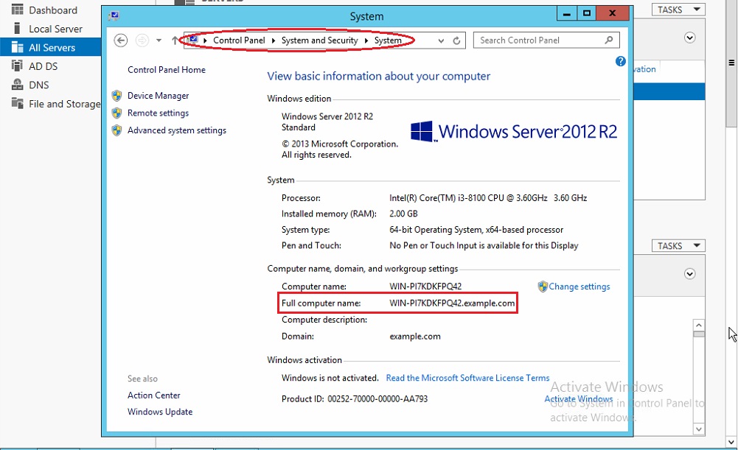
Task: Select Control Panel in the address breadcrumb
Action: tap(239, 41)
